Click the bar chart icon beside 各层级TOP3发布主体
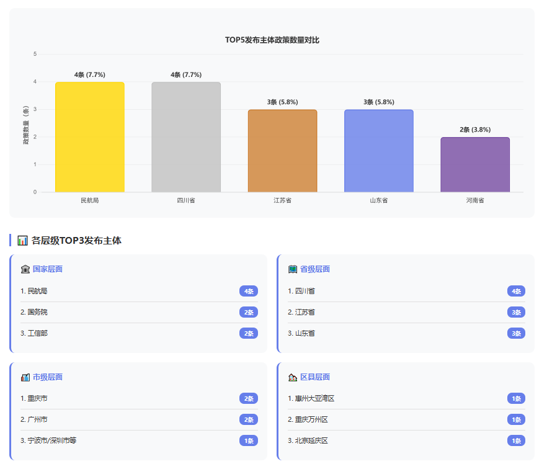 click(23, 241)
